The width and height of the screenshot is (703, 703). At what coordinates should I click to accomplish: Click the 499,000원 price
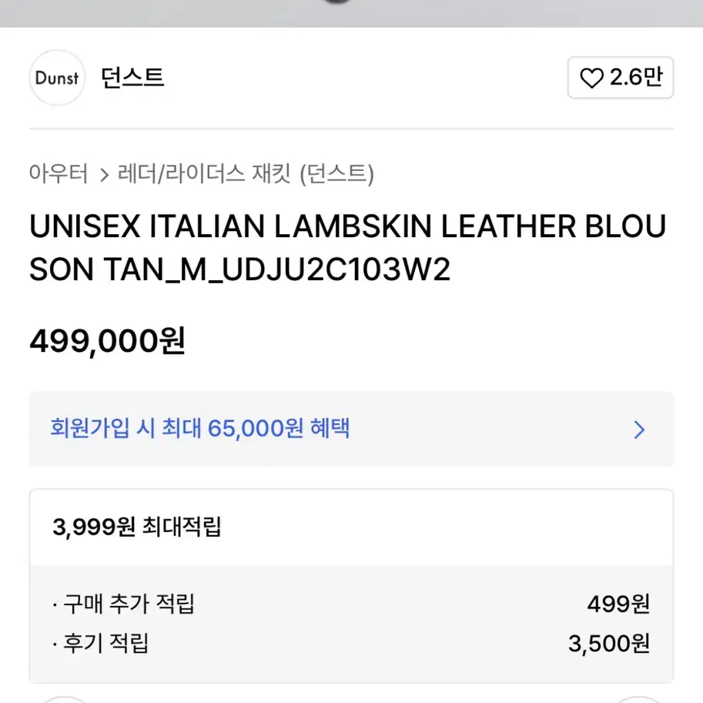(107, 341)
